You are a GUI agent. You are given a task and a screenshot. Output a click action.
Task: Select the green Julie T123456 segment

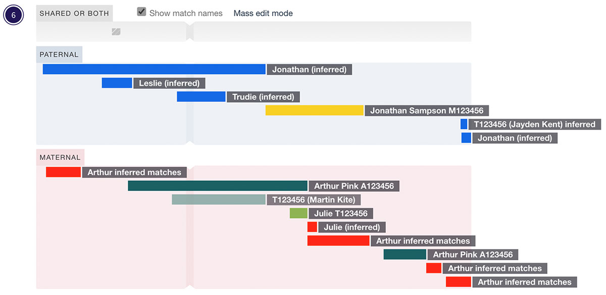(x=298, y=213)
